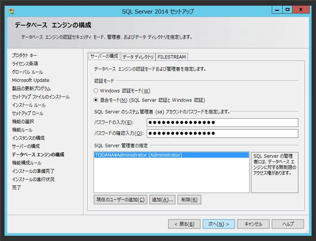
Task: Click インストールの進行状況 step in sidebar
Action: pyautogui.click(x=33, y=179)
